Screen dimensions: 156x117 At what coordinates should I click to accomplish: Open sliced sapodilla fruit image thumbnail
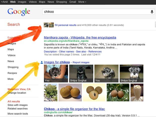[x=94, y=92]
